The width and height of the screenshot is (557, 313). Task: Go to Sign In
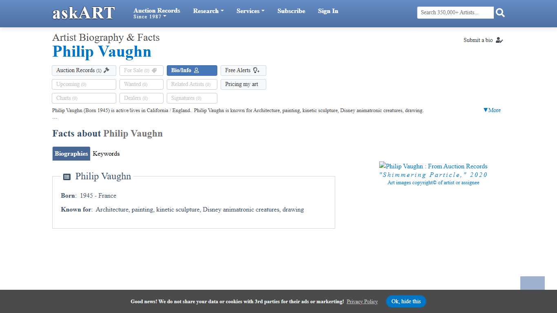[x=328, y=11]
